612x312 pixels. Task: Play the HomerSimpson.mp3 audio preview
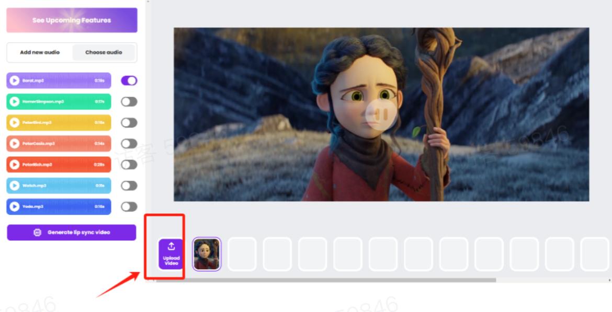pyautogui.click(x=15, y=102)
